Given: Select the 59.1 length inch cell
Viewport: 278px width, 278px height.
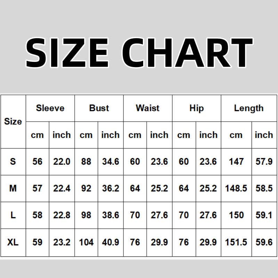Looking at the screenshot, I should pyautogui.click(x=264, y=215).
